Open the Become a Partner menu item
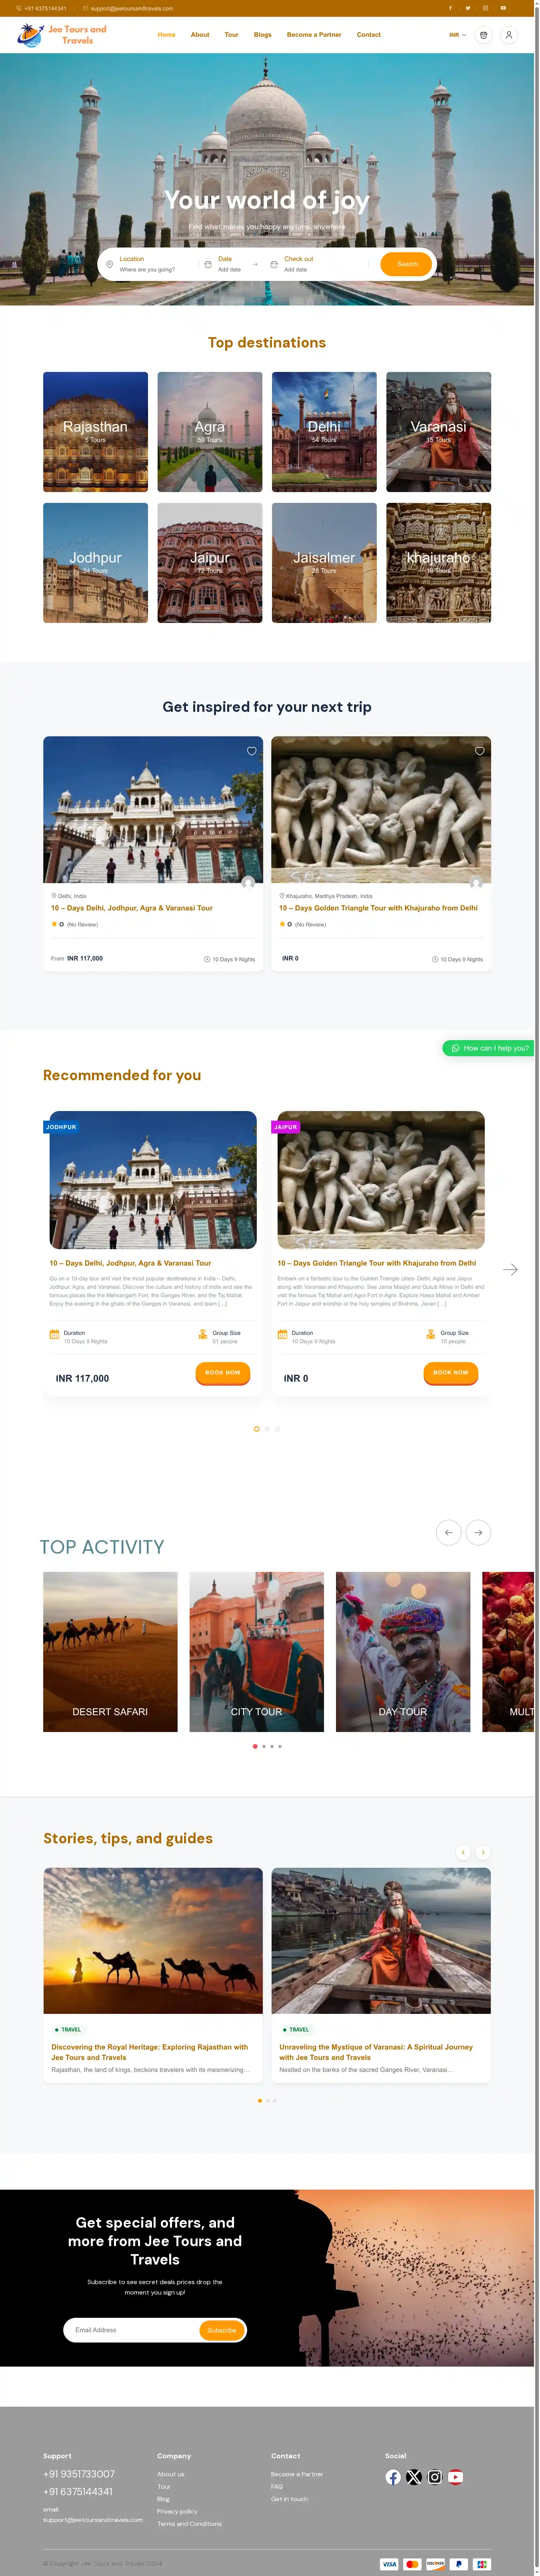The image size is (540, 2576). (x=314, y=35)
